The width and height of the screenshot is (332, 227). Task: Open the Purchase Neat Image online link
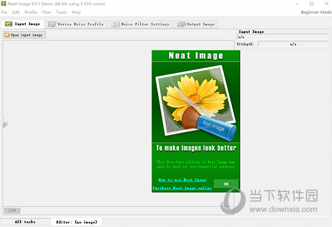[182, 188]
